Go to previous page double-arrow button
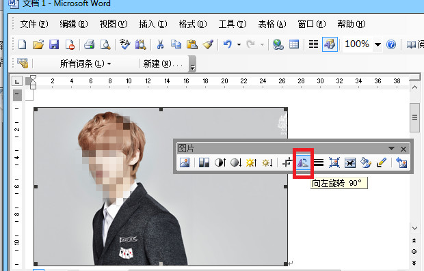 (x=414, y=240)
